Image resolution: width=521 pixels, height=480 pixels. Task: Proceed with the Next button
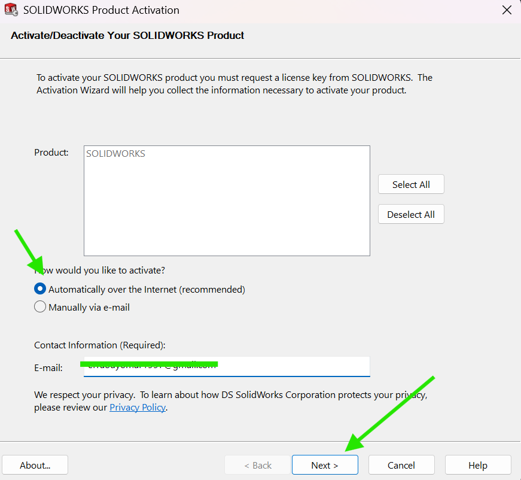[x=325, y=464]
